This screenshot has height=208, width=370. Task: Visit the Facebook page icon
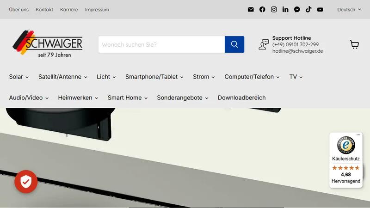click(262, 9)
